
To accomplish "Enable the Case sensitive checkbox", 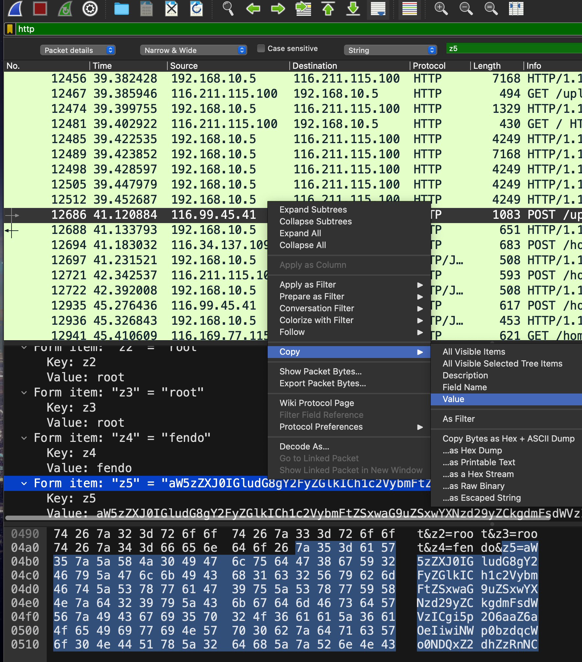I will click(x=261, y=49).
